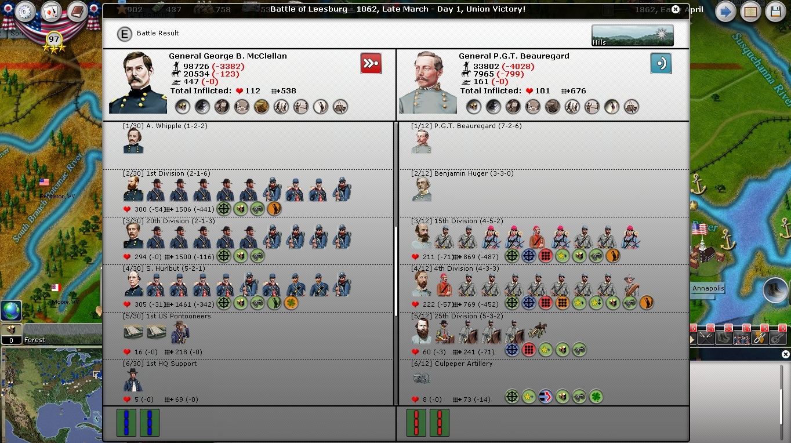This screenshot has height=443, width=791.
Task: Select first blue Union round marker
Action: (x=126, y=422)
